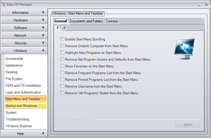Screen dimensions: 211x138
Task: Click the Easy XP Manager app icon
Action: tap(4, 4)
